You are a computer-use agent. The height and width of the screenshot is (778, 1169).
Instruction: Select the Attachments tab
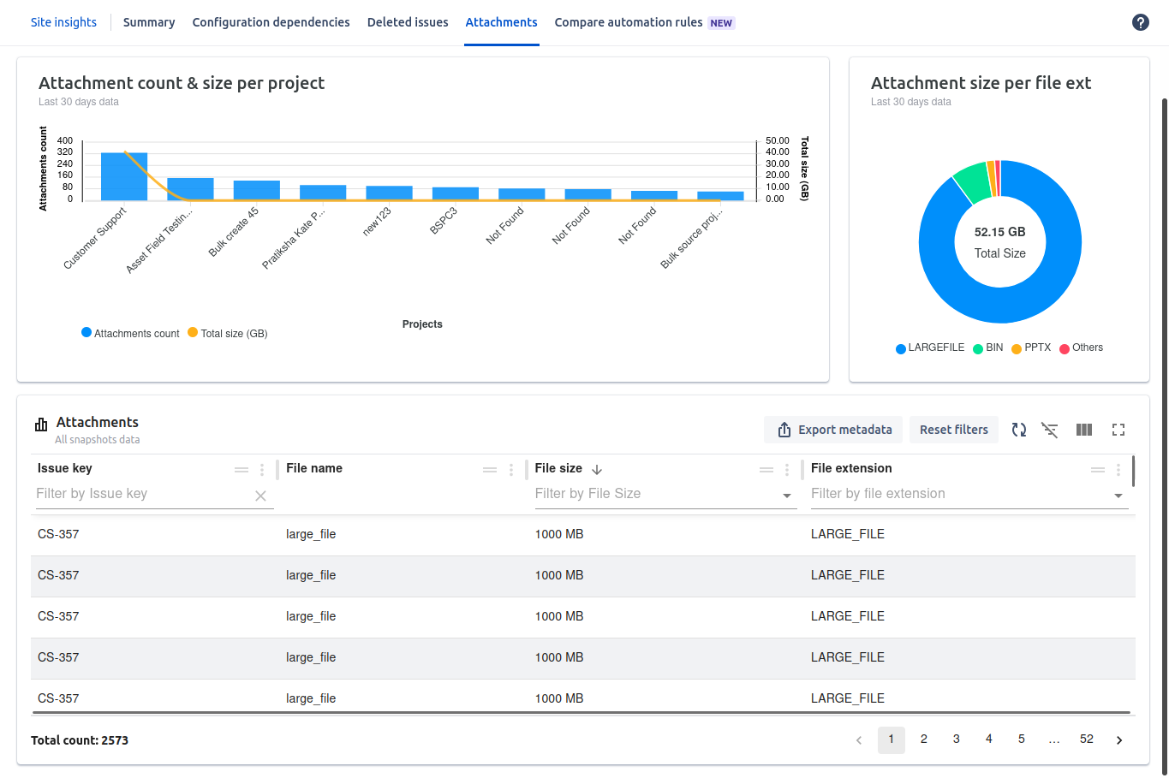point(501,22)
